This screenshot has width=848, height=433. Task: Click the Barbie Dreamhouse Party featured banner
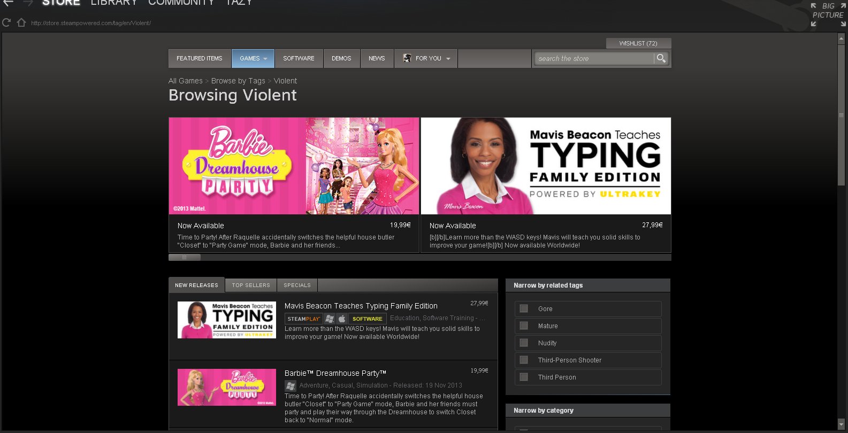[x=294, y=166]
